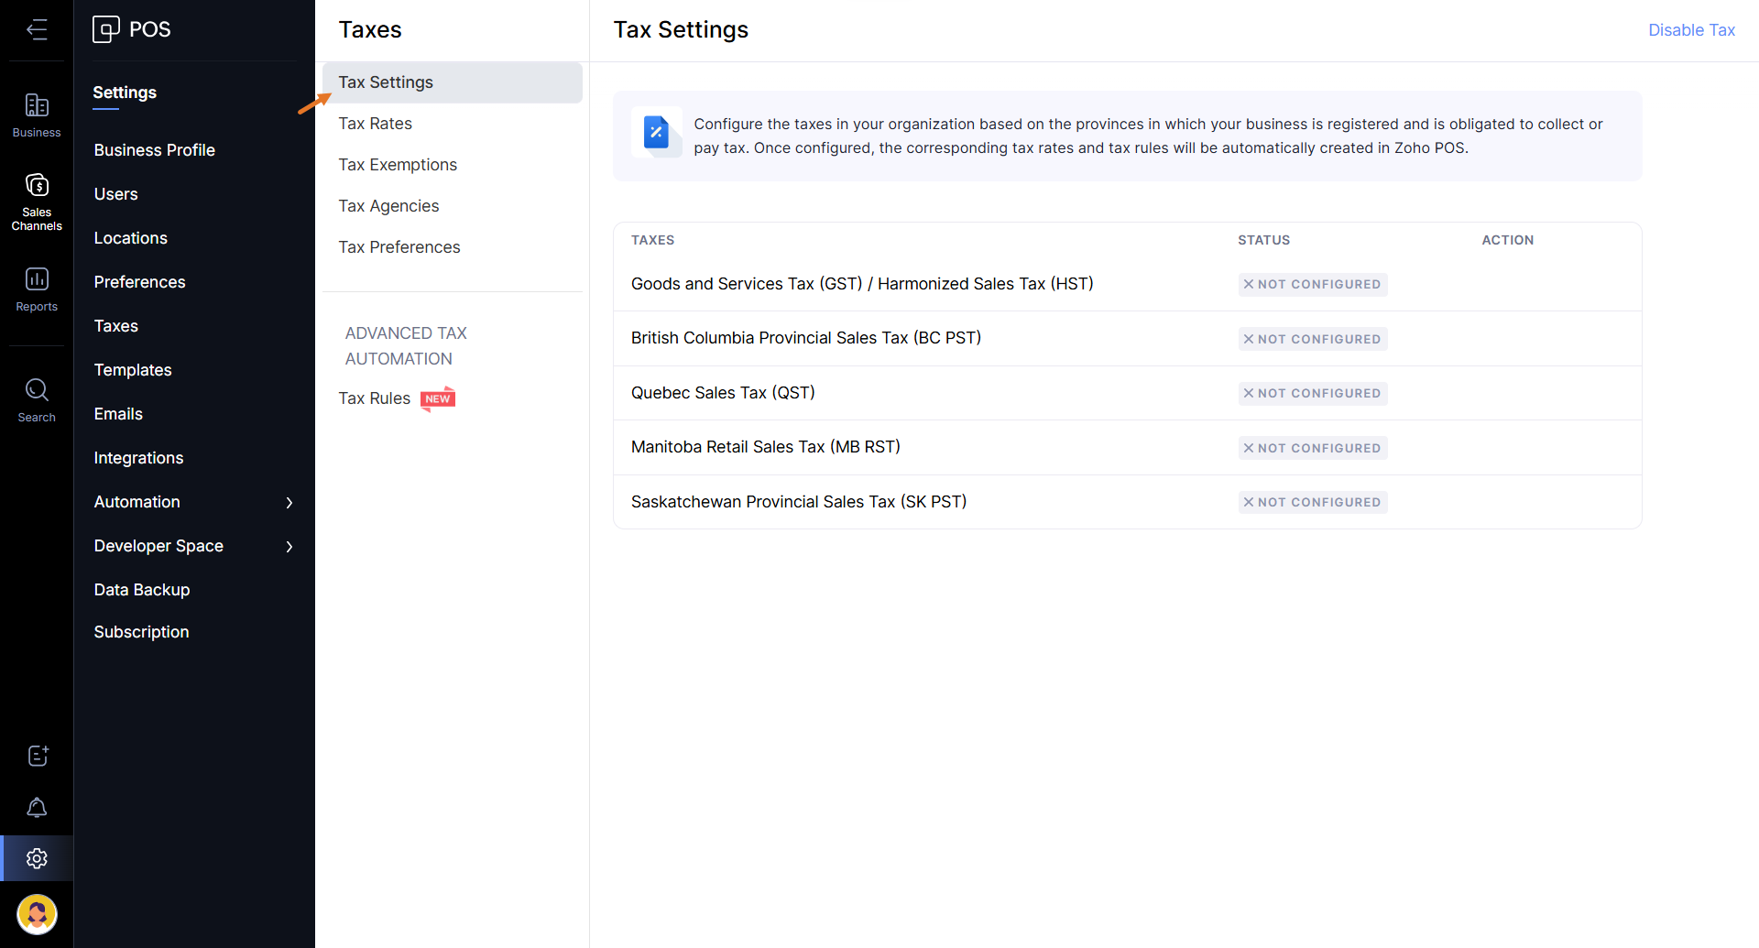
Task: Open Sales Channels in the left rail
Action: point(37,202)
